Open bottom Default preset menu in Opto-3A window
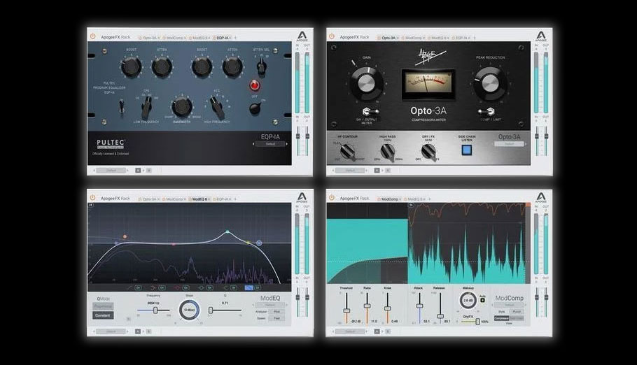 [x=350, y=171]
